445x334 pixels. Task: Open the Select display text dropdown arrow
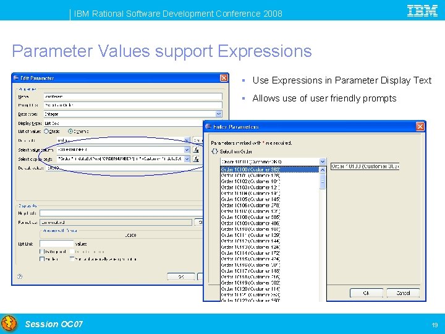pyautogui.click(x=187, y=159)
